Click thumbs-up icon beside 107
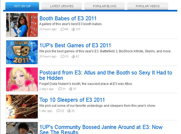The height and width of the screenshot is (134, 181). 73,29
